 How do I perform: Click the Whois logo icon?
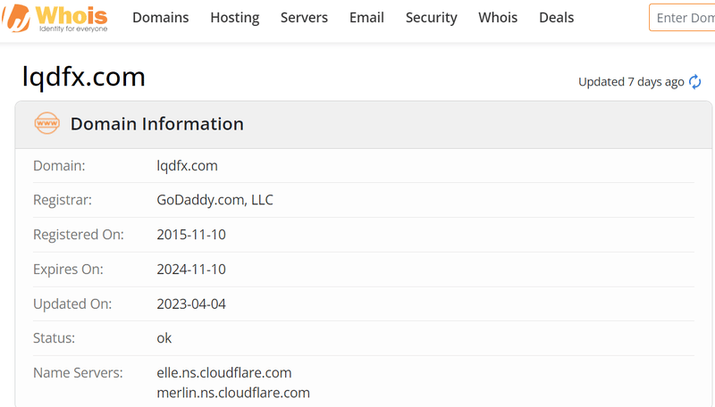click(55, 18)
